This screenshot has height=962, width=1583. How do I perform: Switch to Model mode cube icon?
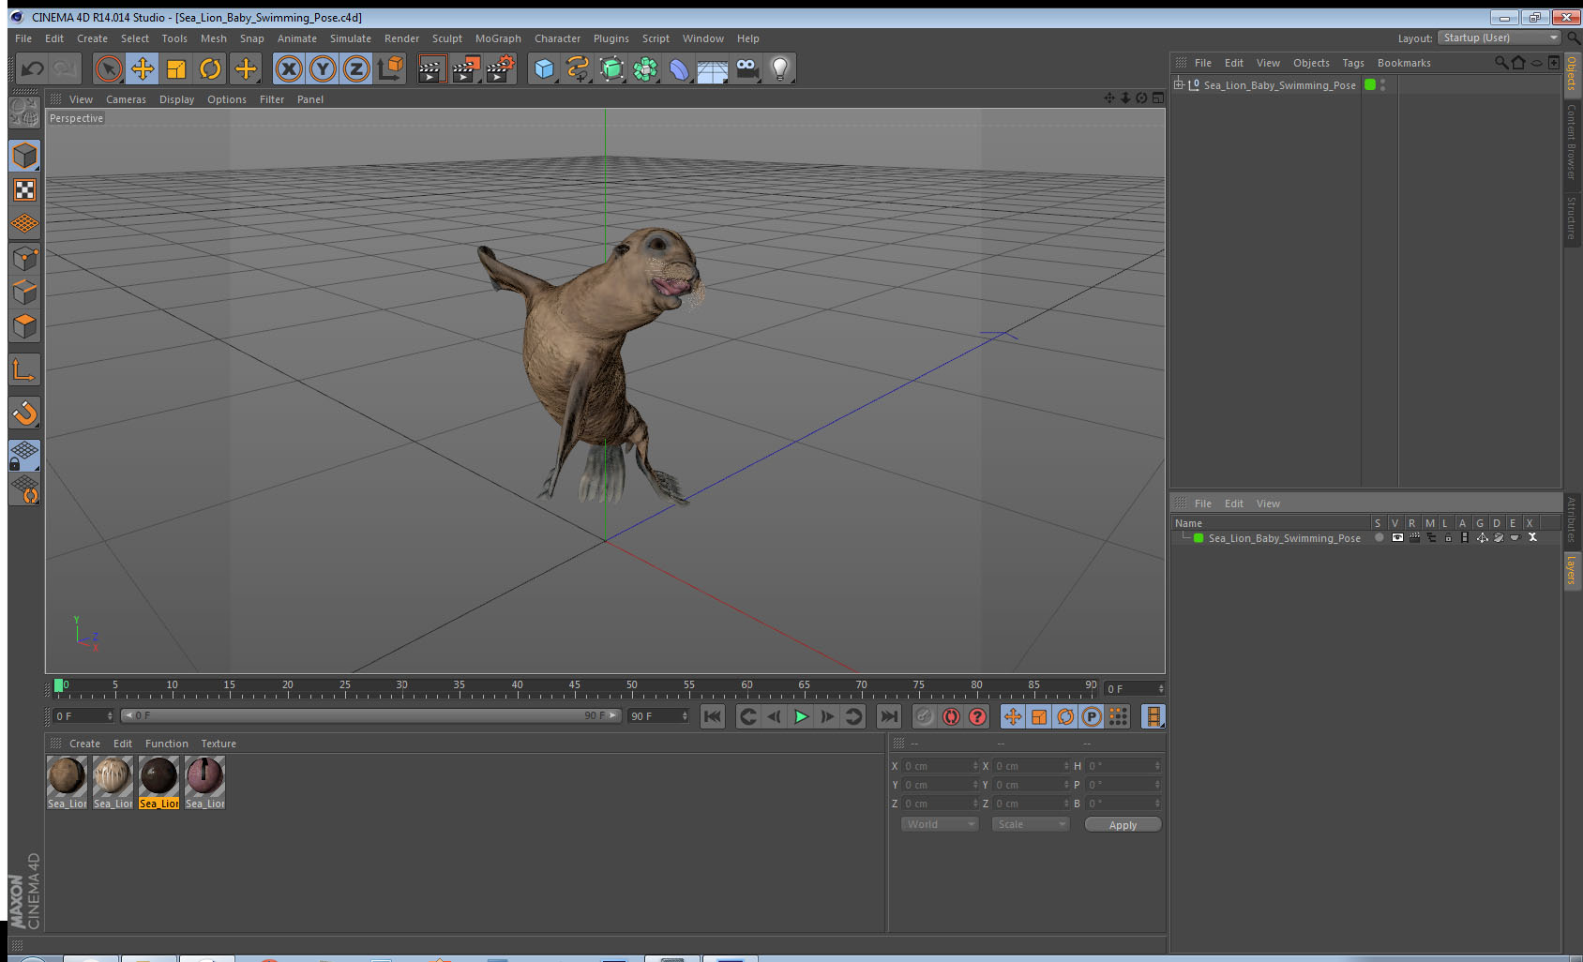pos(25,156)
